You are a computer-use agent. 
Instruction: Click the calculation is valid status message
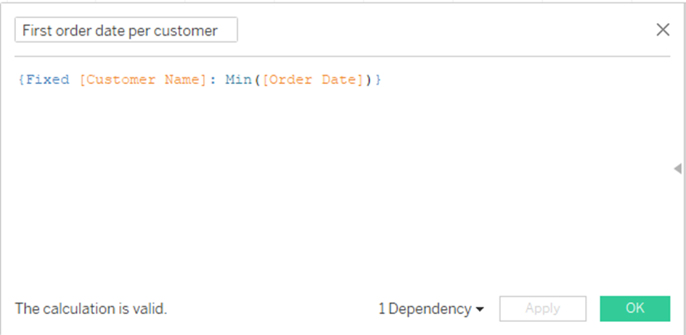[x=91, y=309]
